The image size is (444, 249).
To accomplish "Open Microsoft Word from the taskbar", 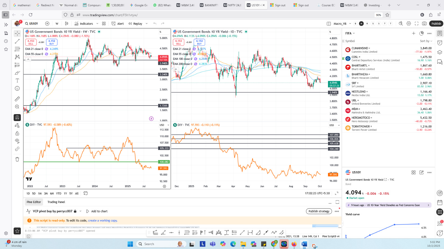I will (304, 244).
